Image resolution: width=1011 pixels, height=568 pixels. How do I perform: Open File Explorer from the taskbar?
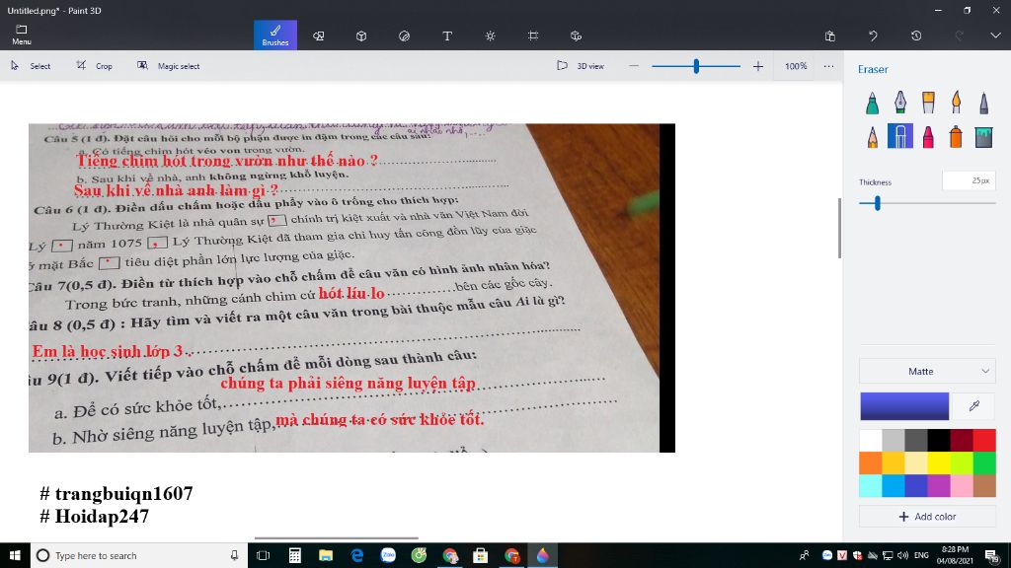point(326,555)
